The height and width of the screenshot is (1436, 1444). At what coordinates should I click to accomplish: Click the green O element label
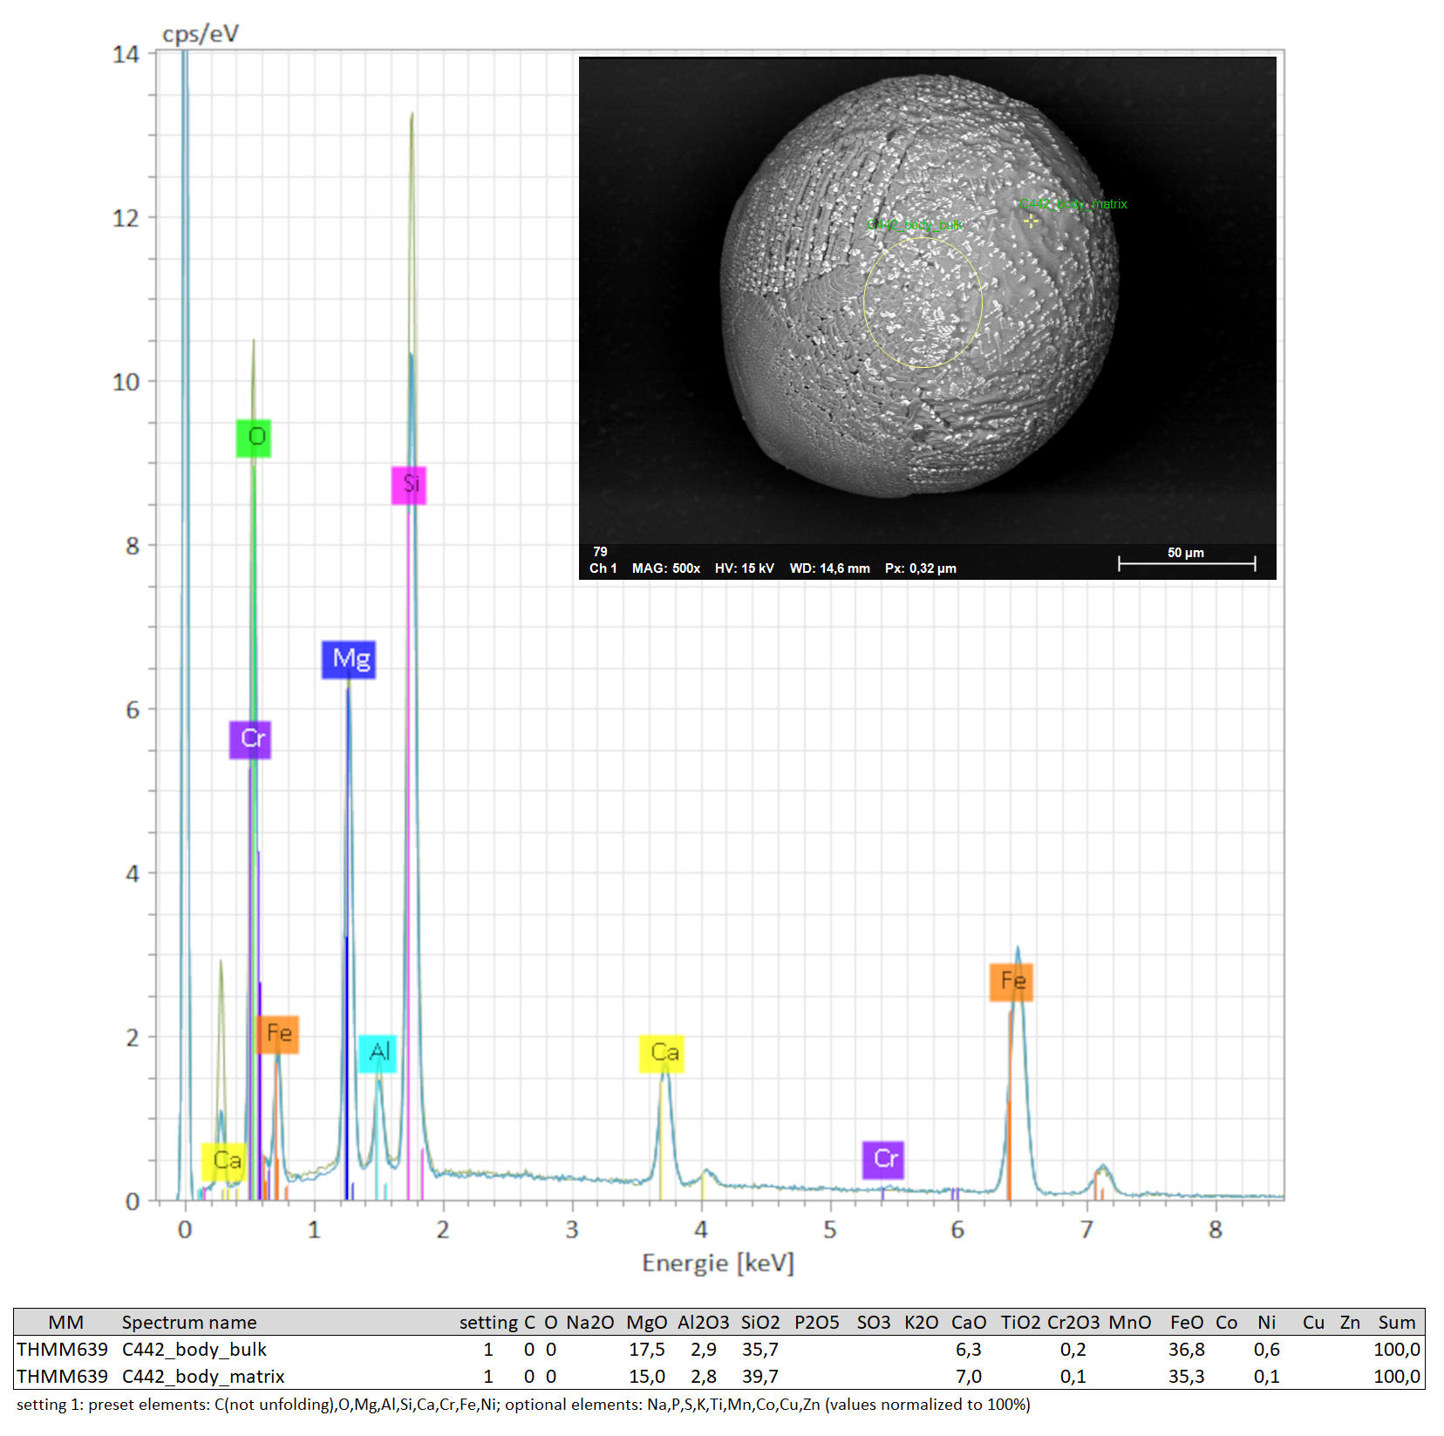click(x=254, y=438)
